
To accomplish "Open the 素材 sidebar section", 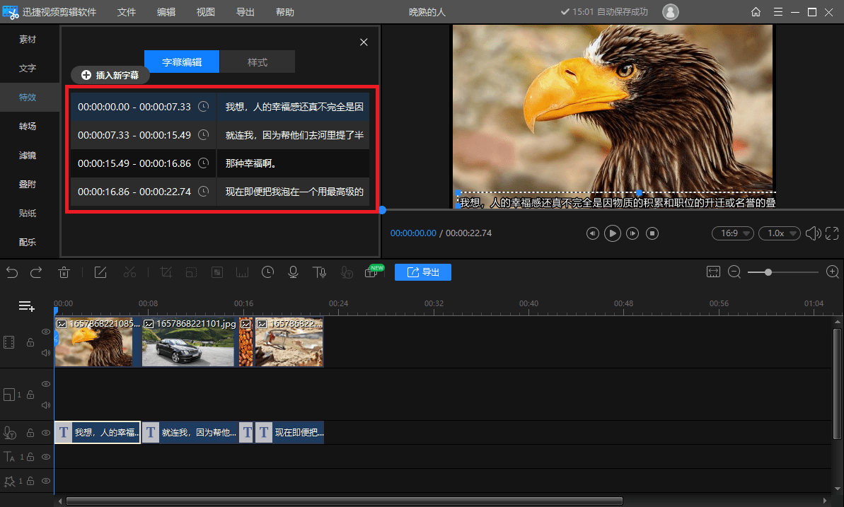I will click(28, 40).
